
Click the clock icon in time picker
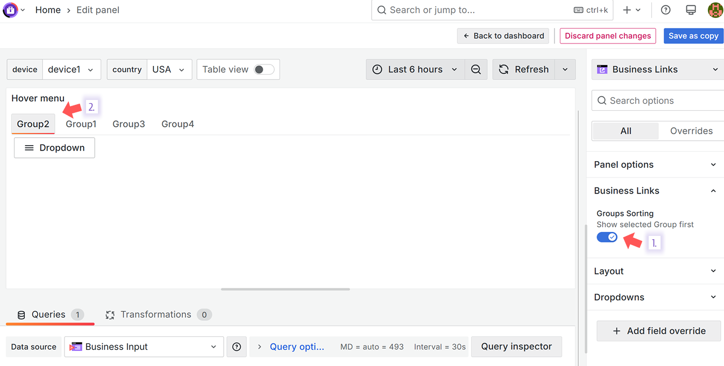[378, 69]
